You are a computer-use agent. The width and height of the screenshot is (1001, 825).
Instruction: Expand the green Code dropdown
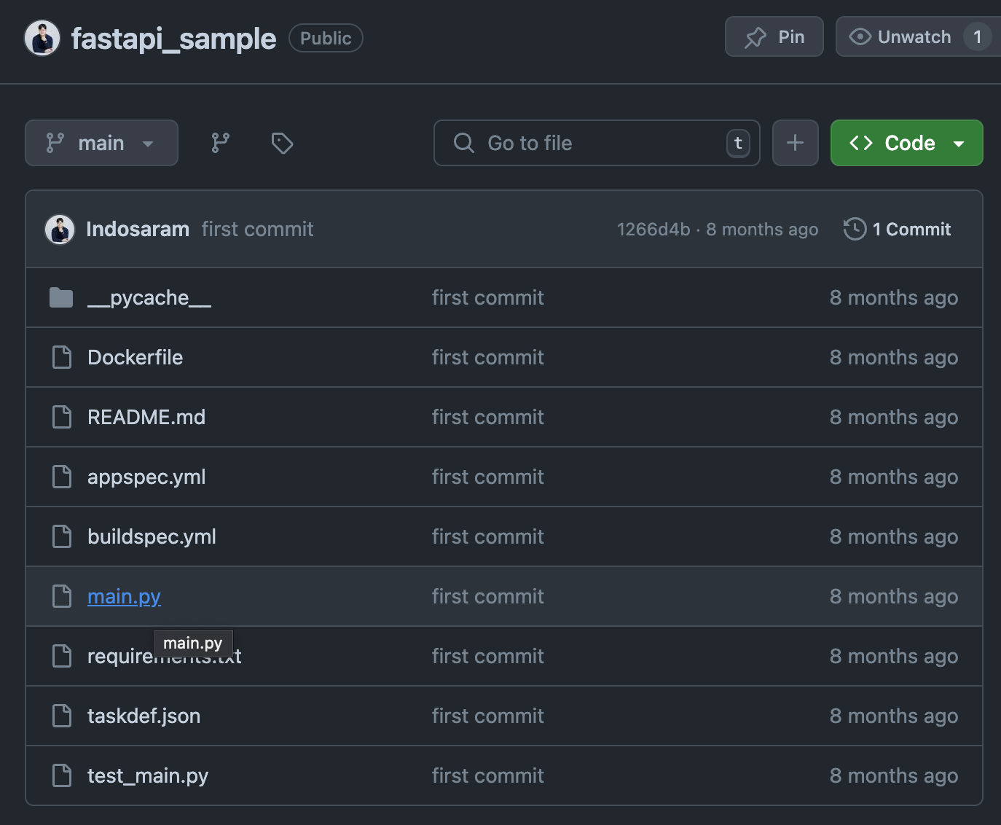[x=906, y=143]
